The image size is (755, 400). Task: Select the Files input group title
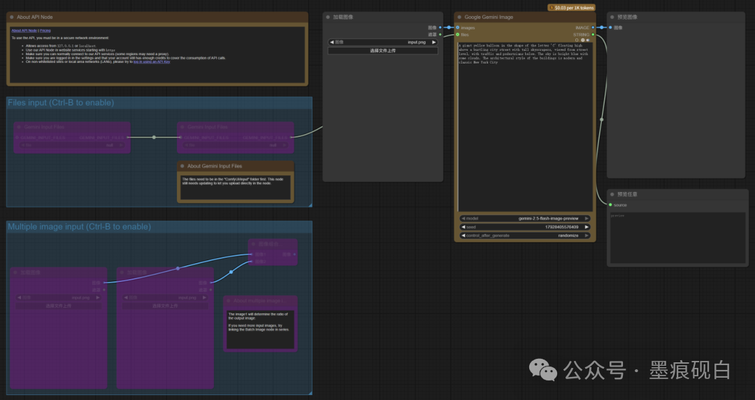click(61, 103)
